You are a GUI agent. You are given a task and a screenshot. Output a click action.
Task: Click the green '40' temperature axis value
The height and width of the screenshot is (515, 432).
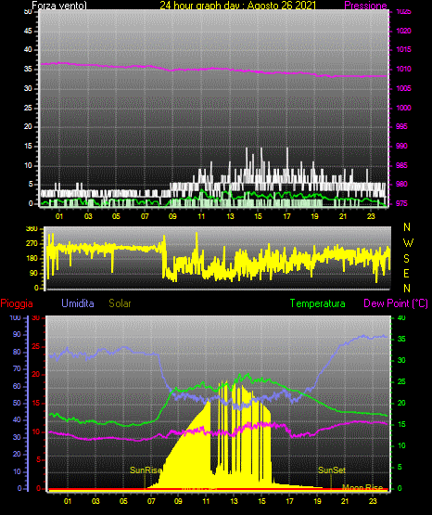tap(401, 317)
